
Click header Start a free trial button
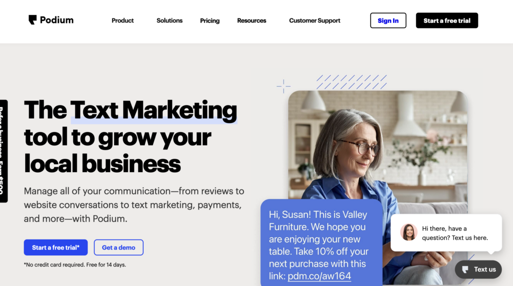447,20
